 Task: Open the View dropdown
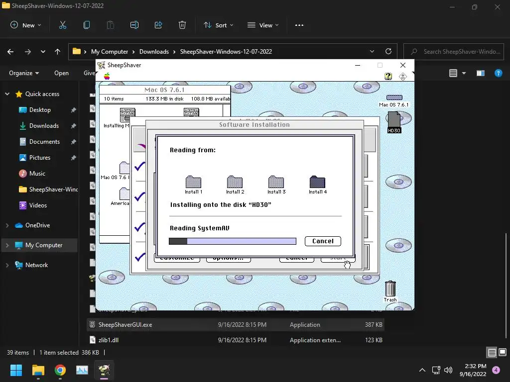(263, 25)
